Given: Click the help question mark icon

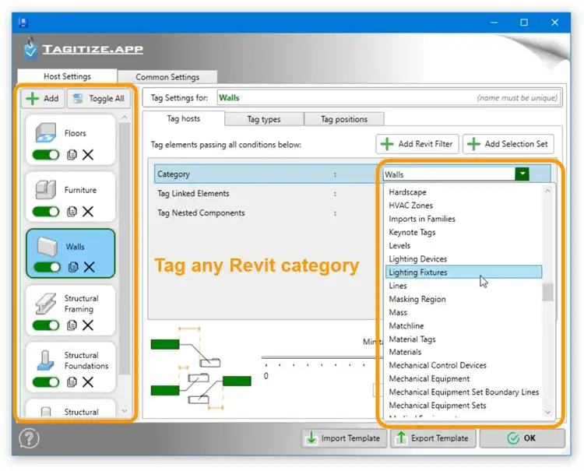Looking at the screenshot, I should point(29,438).
